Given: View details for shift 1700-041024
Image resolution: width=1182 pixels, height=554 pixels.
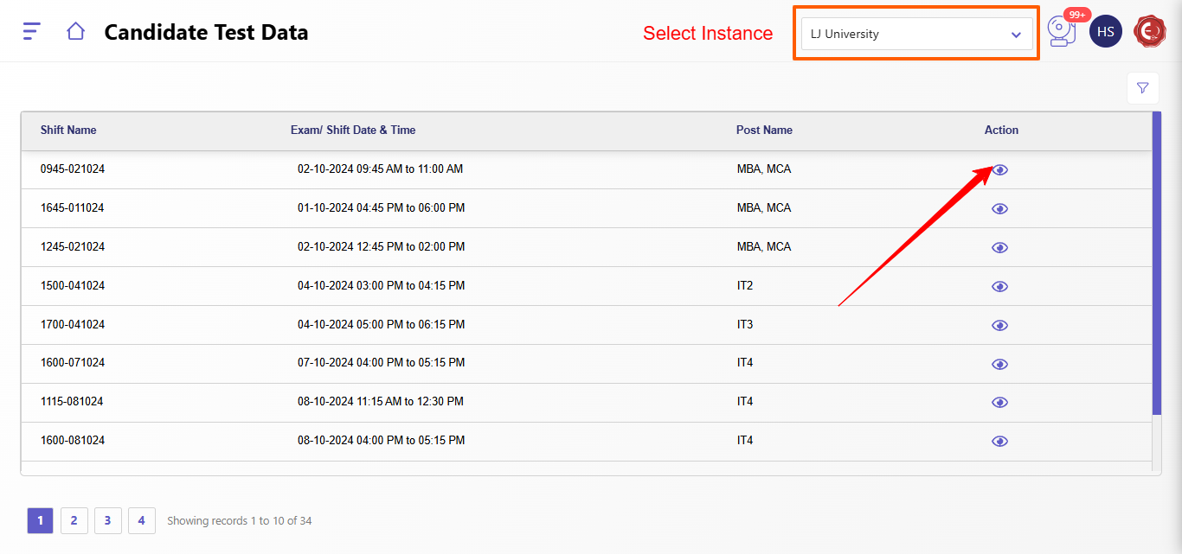Looking at the screenshot, I should [x=999, y=326].
